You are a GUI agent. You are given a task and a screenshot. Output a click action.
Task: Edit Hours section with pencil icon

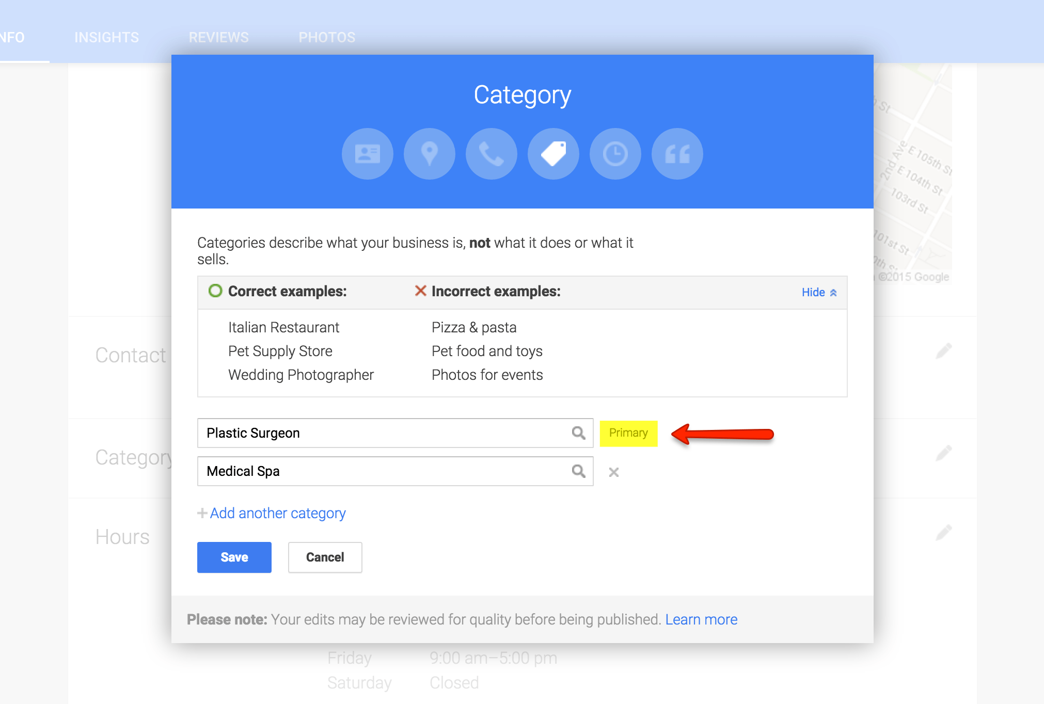[x=943, y=533]
